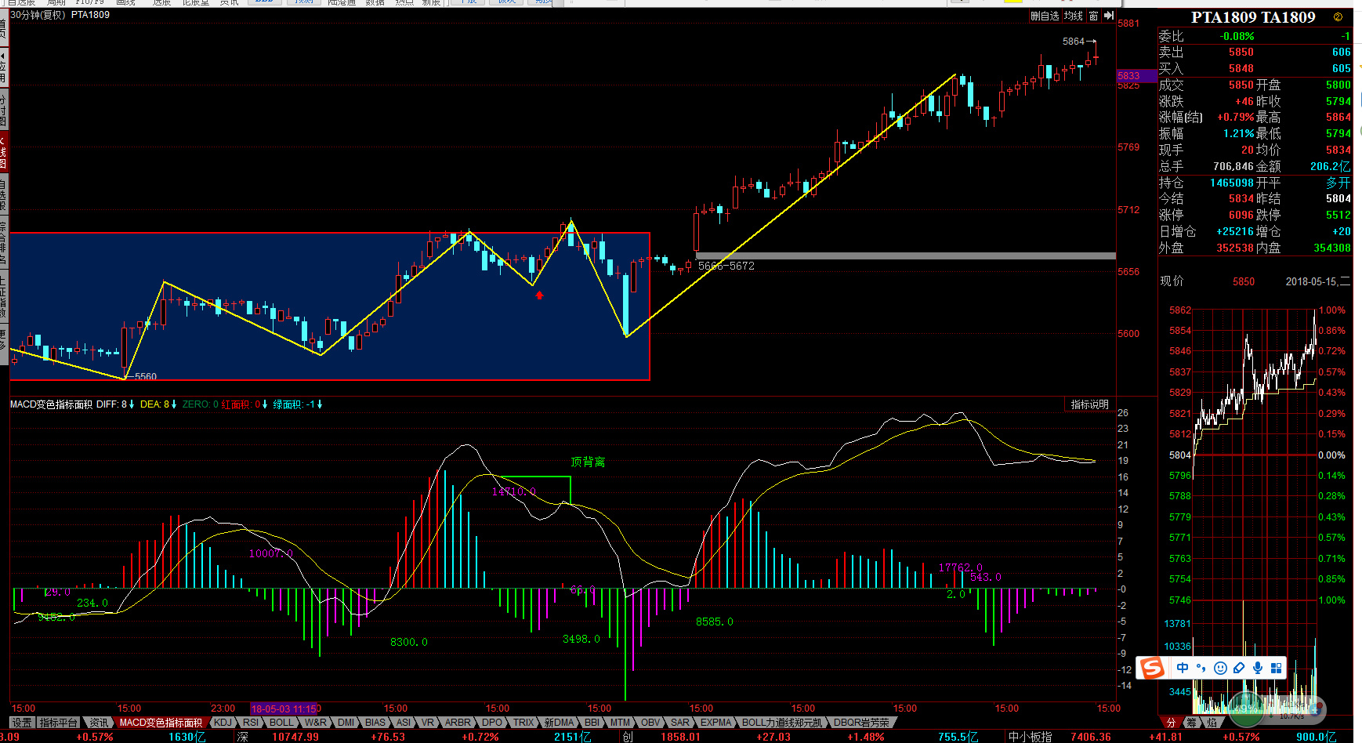
Task: Switch to the ARBR indicator tab
Action: coord(458,723)
